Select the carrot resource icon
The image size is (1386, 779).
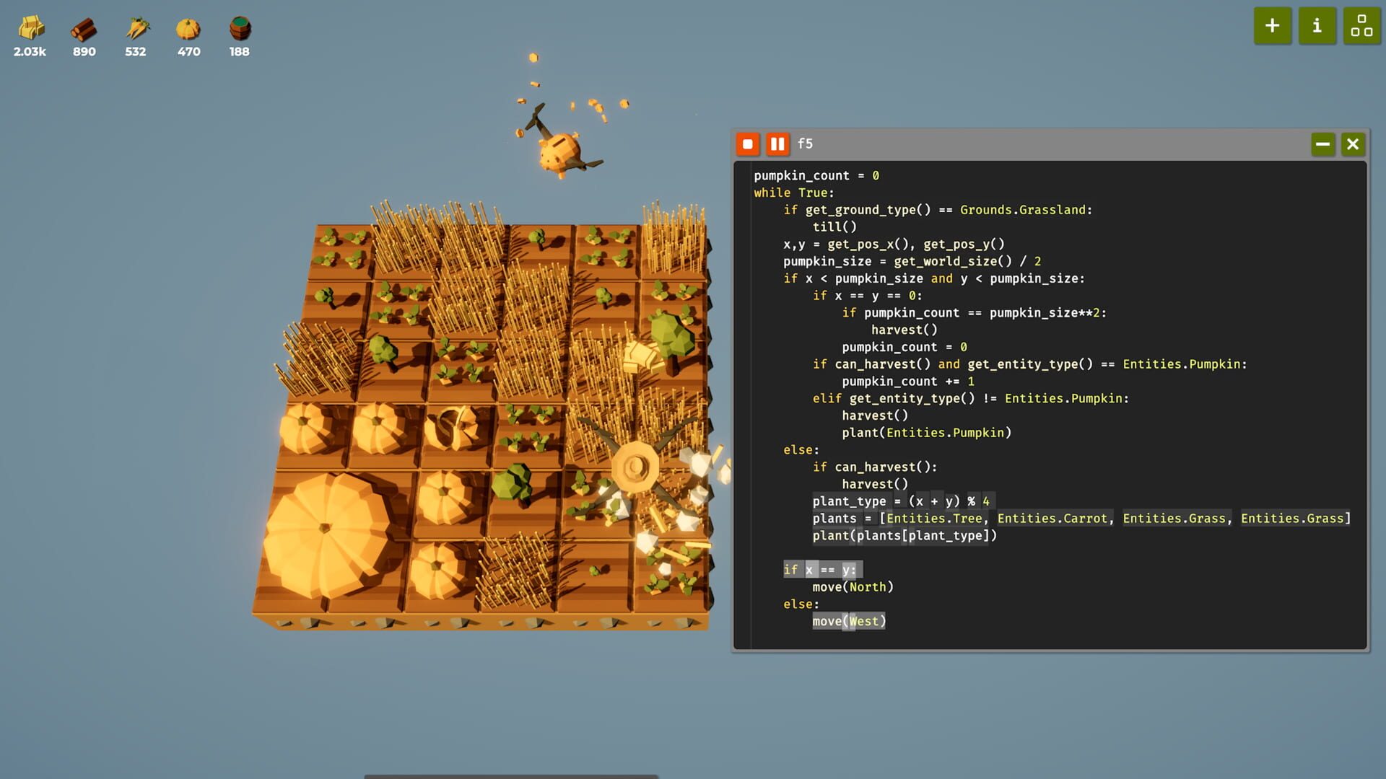pyautogui.click(x=136, y=27)
